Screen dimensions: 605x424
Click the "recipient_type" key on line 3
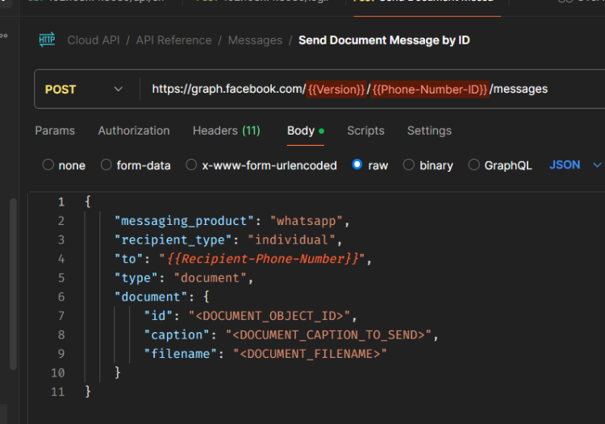[x=173, y=239]
